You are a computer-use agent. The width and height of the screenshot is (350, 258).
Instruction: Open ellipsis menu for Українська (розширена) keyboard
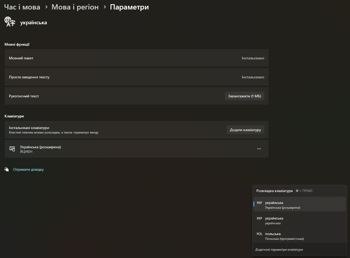pyautogui.click(x=259, y=149)
